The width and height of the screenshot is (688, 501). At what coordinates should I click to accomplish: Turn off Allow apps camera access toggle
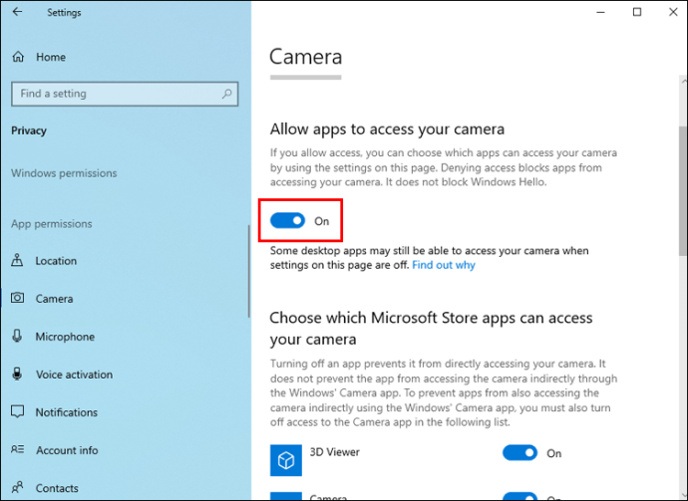(x=287, y=220)
